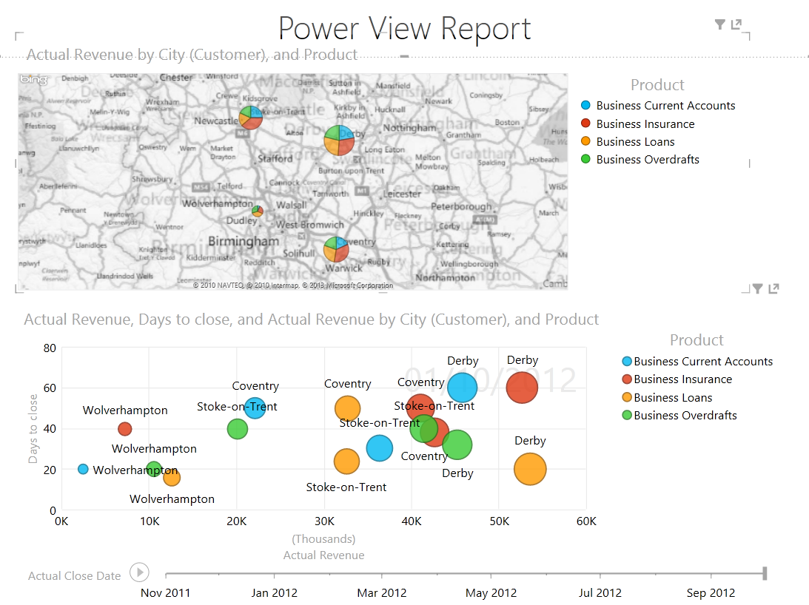Click the filter icon beside the report title
809x605 pixels.
[719, 25]
